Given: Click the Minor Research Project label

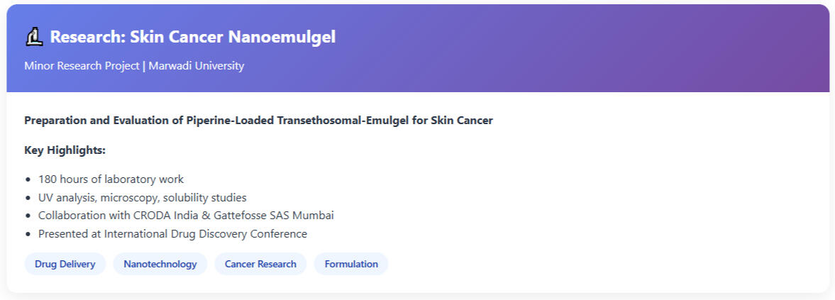Looking at the screenshot, I should pyautogui.click(x=82, y=66).
